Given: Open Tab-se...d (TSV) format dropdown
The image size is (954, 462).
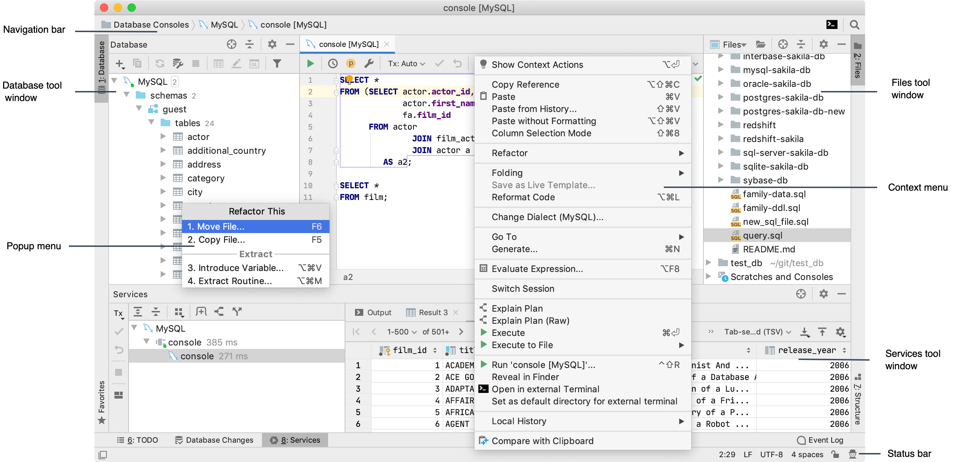Looking at the screenshot, I should (757, 332).
